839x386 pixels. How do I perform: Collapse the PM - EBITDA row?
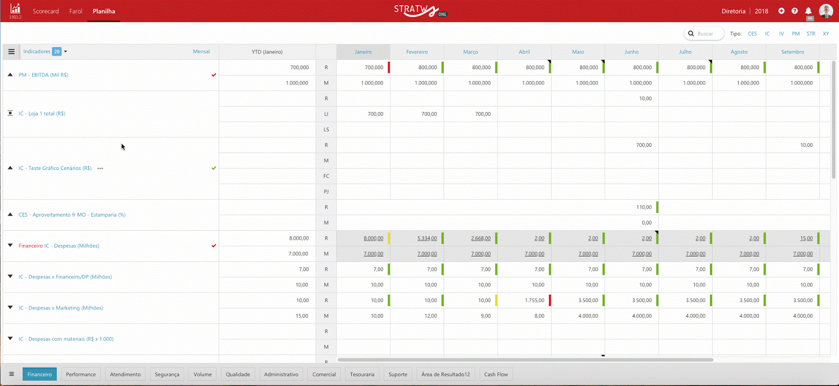10,75
